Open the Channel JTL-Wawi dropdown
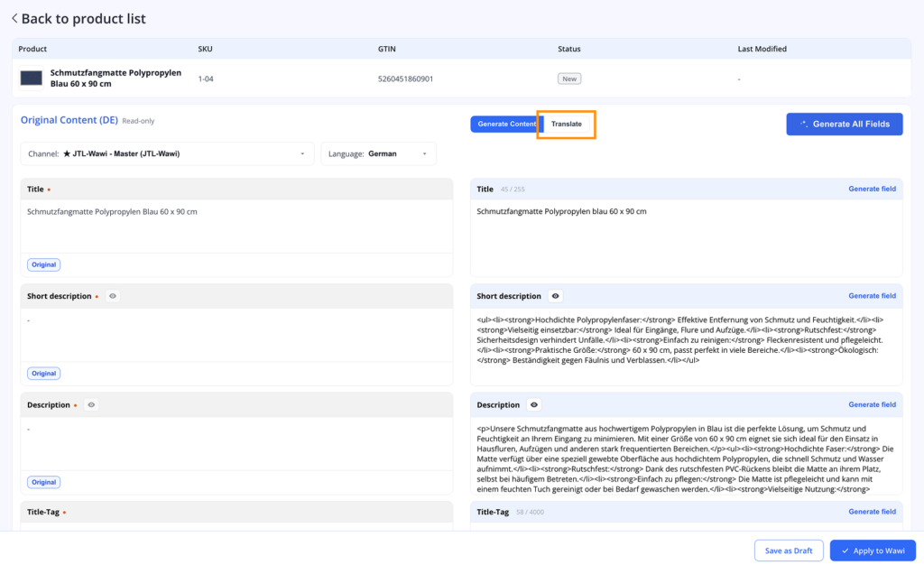Image resolution: width=924 pixels, height=565 pixels. tap(167, 153)
